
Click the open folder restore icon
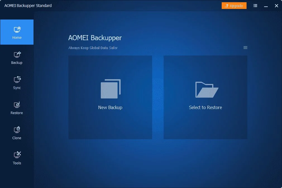coord(207,90)
